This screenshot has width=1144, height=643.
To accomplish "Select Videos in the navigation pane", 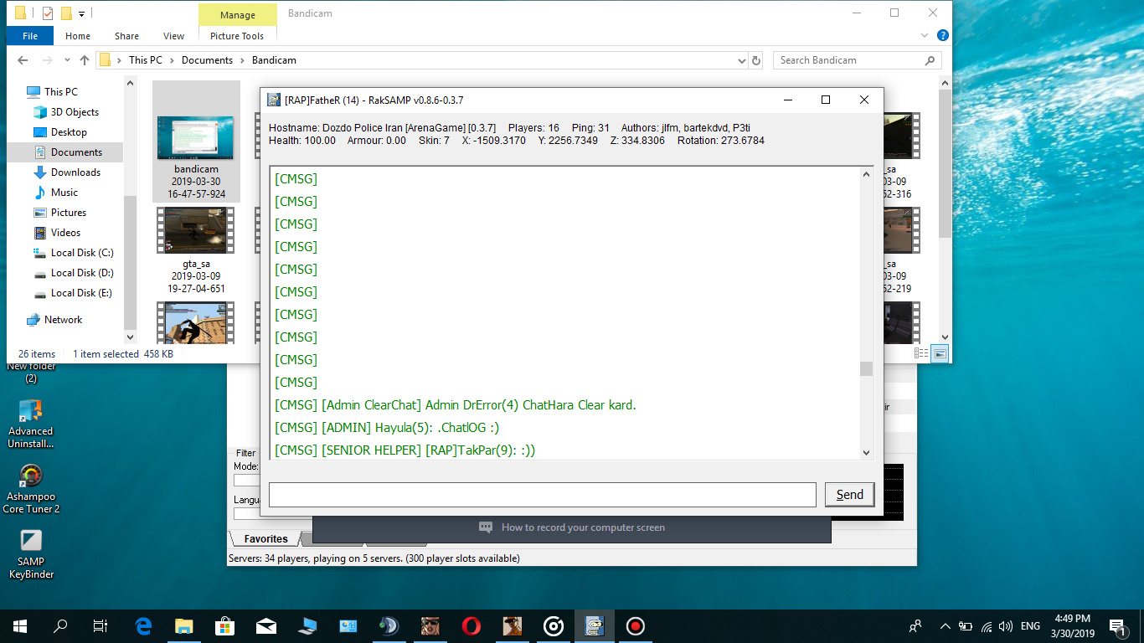I will point(66,233).
